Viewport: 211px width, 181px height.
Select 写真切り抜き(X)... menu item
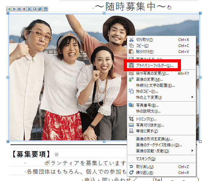[150, 125]
